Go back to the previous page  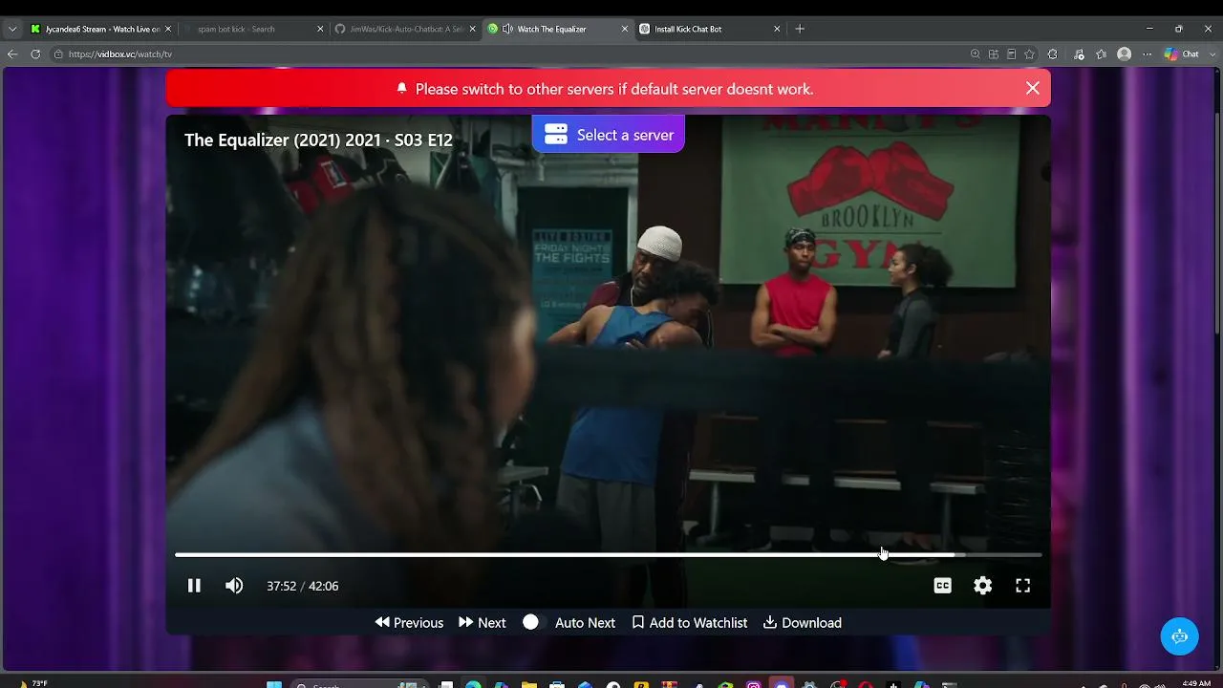tap(12, 54)
